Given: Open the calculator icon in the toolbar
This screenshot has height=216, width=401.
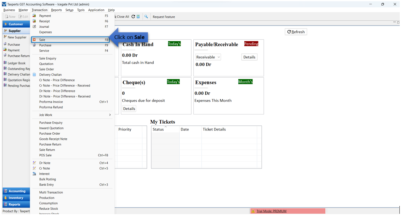Looking at the screenshot, I should [138, 17].
